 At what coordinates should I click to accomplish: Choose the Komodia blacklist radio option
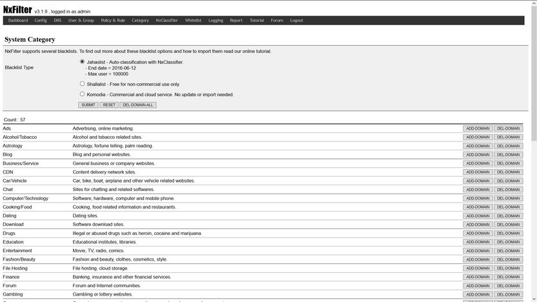click(82, 94)
